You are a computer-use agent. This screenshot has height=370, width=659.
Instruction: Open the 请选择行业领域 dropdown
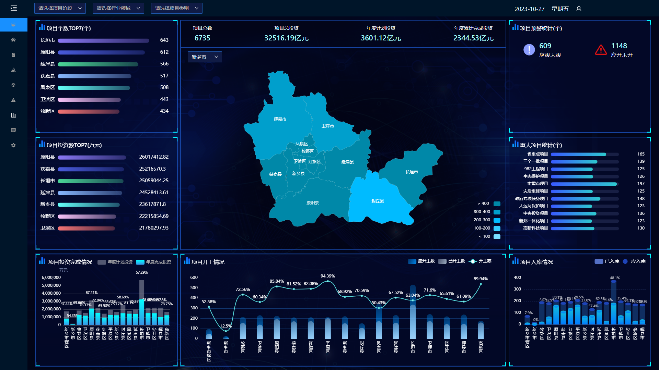[x=118, y=8]
